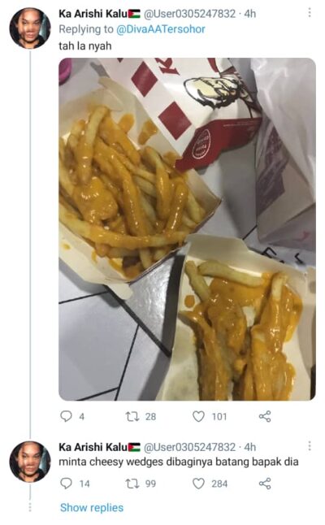This screenshot has height=525, width=325.
Task: Open the 'minta cheesy wedges' tweet text
Action: [179, 462]
